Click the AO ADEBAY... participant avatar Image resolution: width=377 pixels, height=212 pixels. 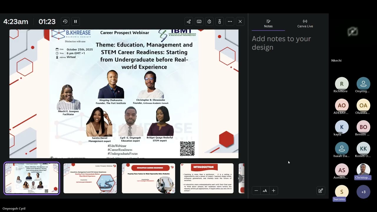tap(342, 105)
